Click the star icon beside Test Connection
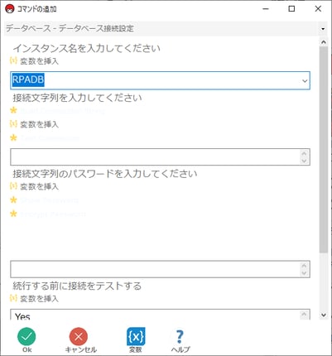Screen dimensions: 332x356 [13, 137]
